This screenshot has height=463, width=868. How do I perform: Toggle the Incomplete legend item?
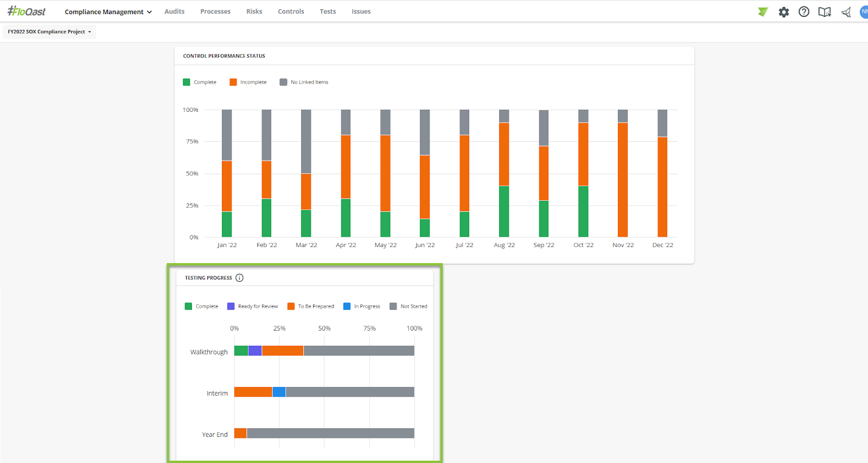248,83
